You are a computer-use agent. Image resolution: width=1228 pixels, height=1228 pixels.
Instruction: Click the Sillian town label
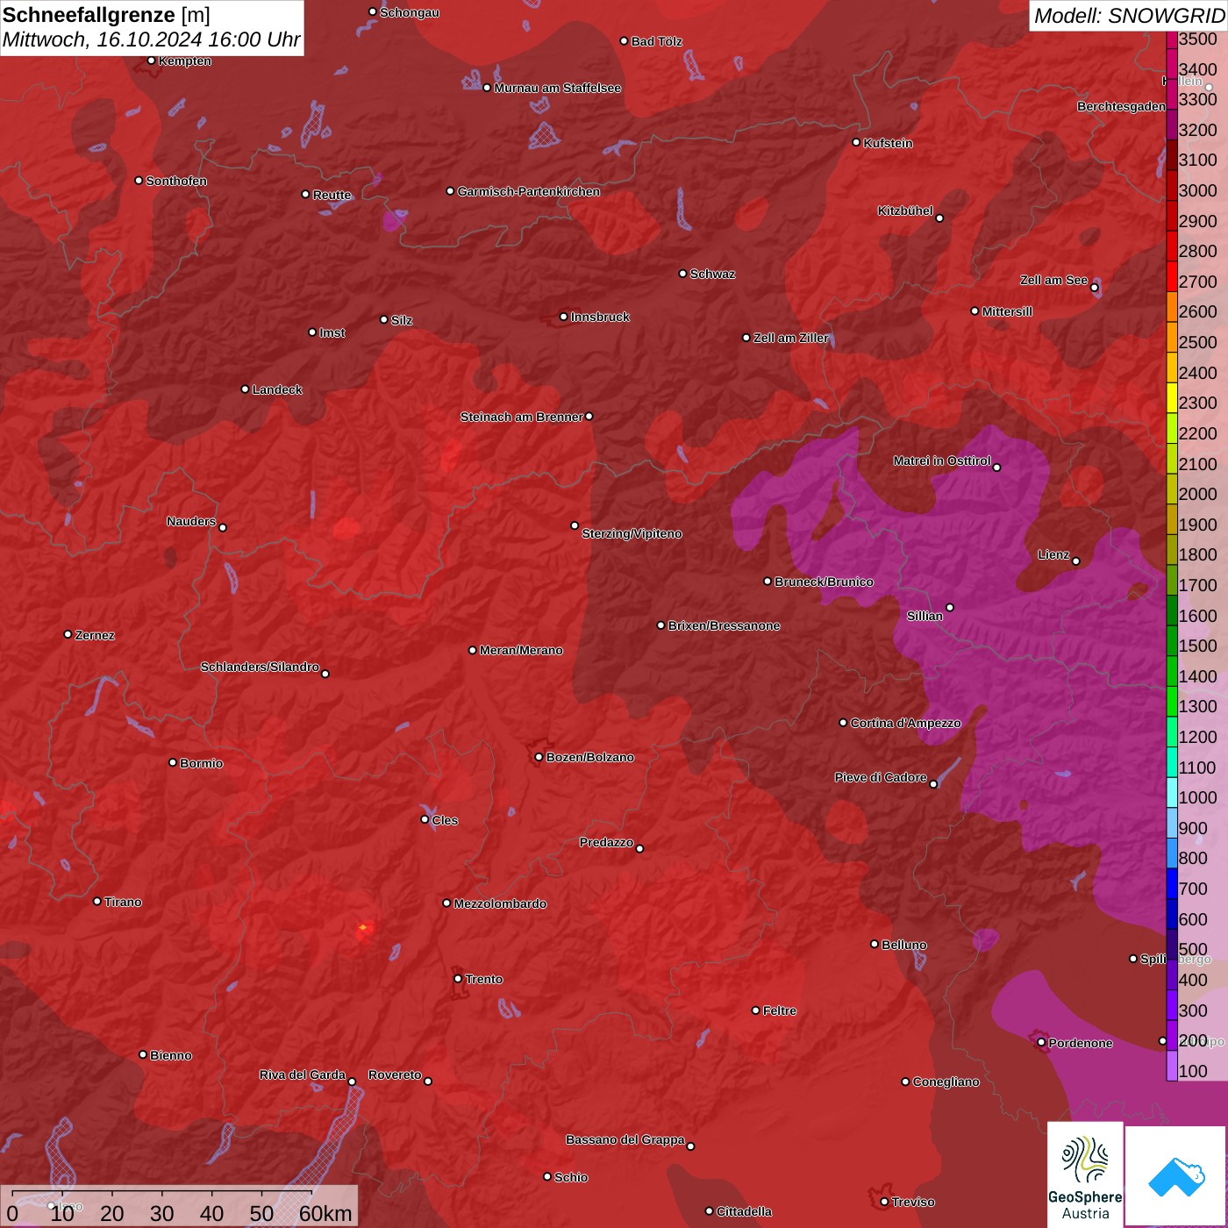click(925, 616)
